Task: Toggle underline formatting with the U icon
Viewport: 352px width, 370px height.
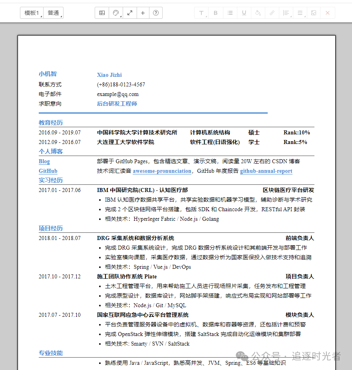Action: pos(244,12)
